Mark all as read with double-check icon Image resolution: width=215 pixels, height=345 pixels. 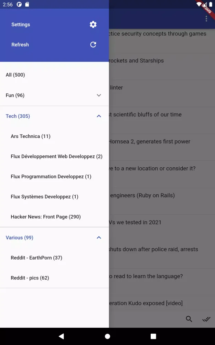[x=206, y=319]
